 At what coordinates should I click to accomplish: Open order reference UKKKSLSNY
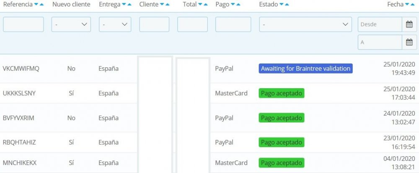click(19, 93)
